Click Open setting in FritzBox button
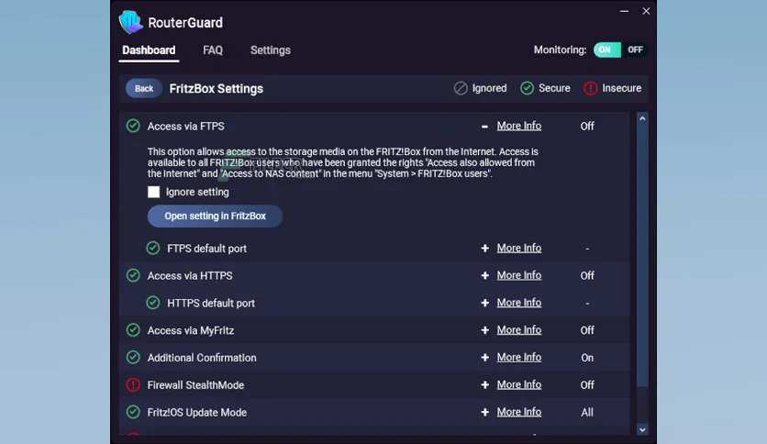 [216, 216]
